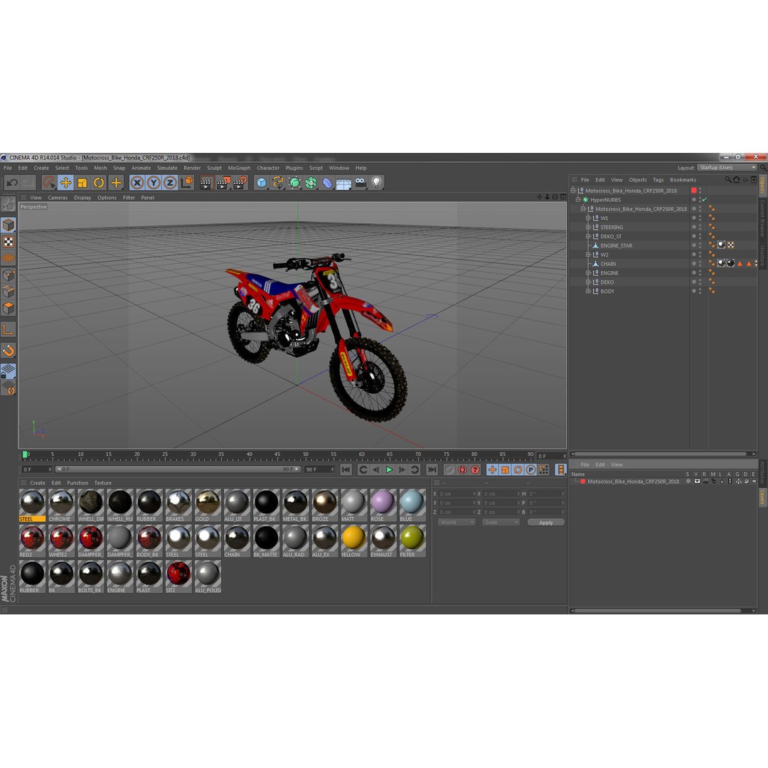Record active objects keyframe button
This screenshot has width=768, height=768.
449,470
